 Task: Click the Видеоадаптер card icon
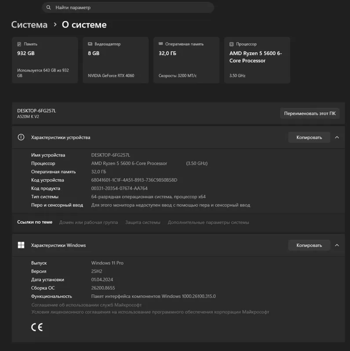(x=90, y=44)
